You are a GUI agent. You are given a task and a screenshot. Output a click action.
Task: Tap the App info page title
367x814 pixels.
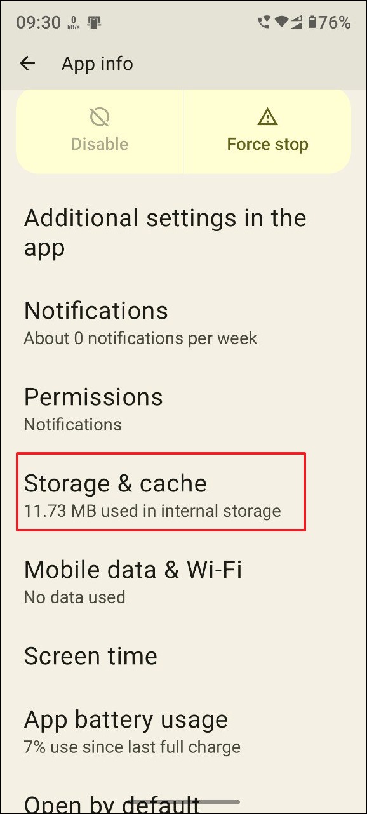click(97, 63)
